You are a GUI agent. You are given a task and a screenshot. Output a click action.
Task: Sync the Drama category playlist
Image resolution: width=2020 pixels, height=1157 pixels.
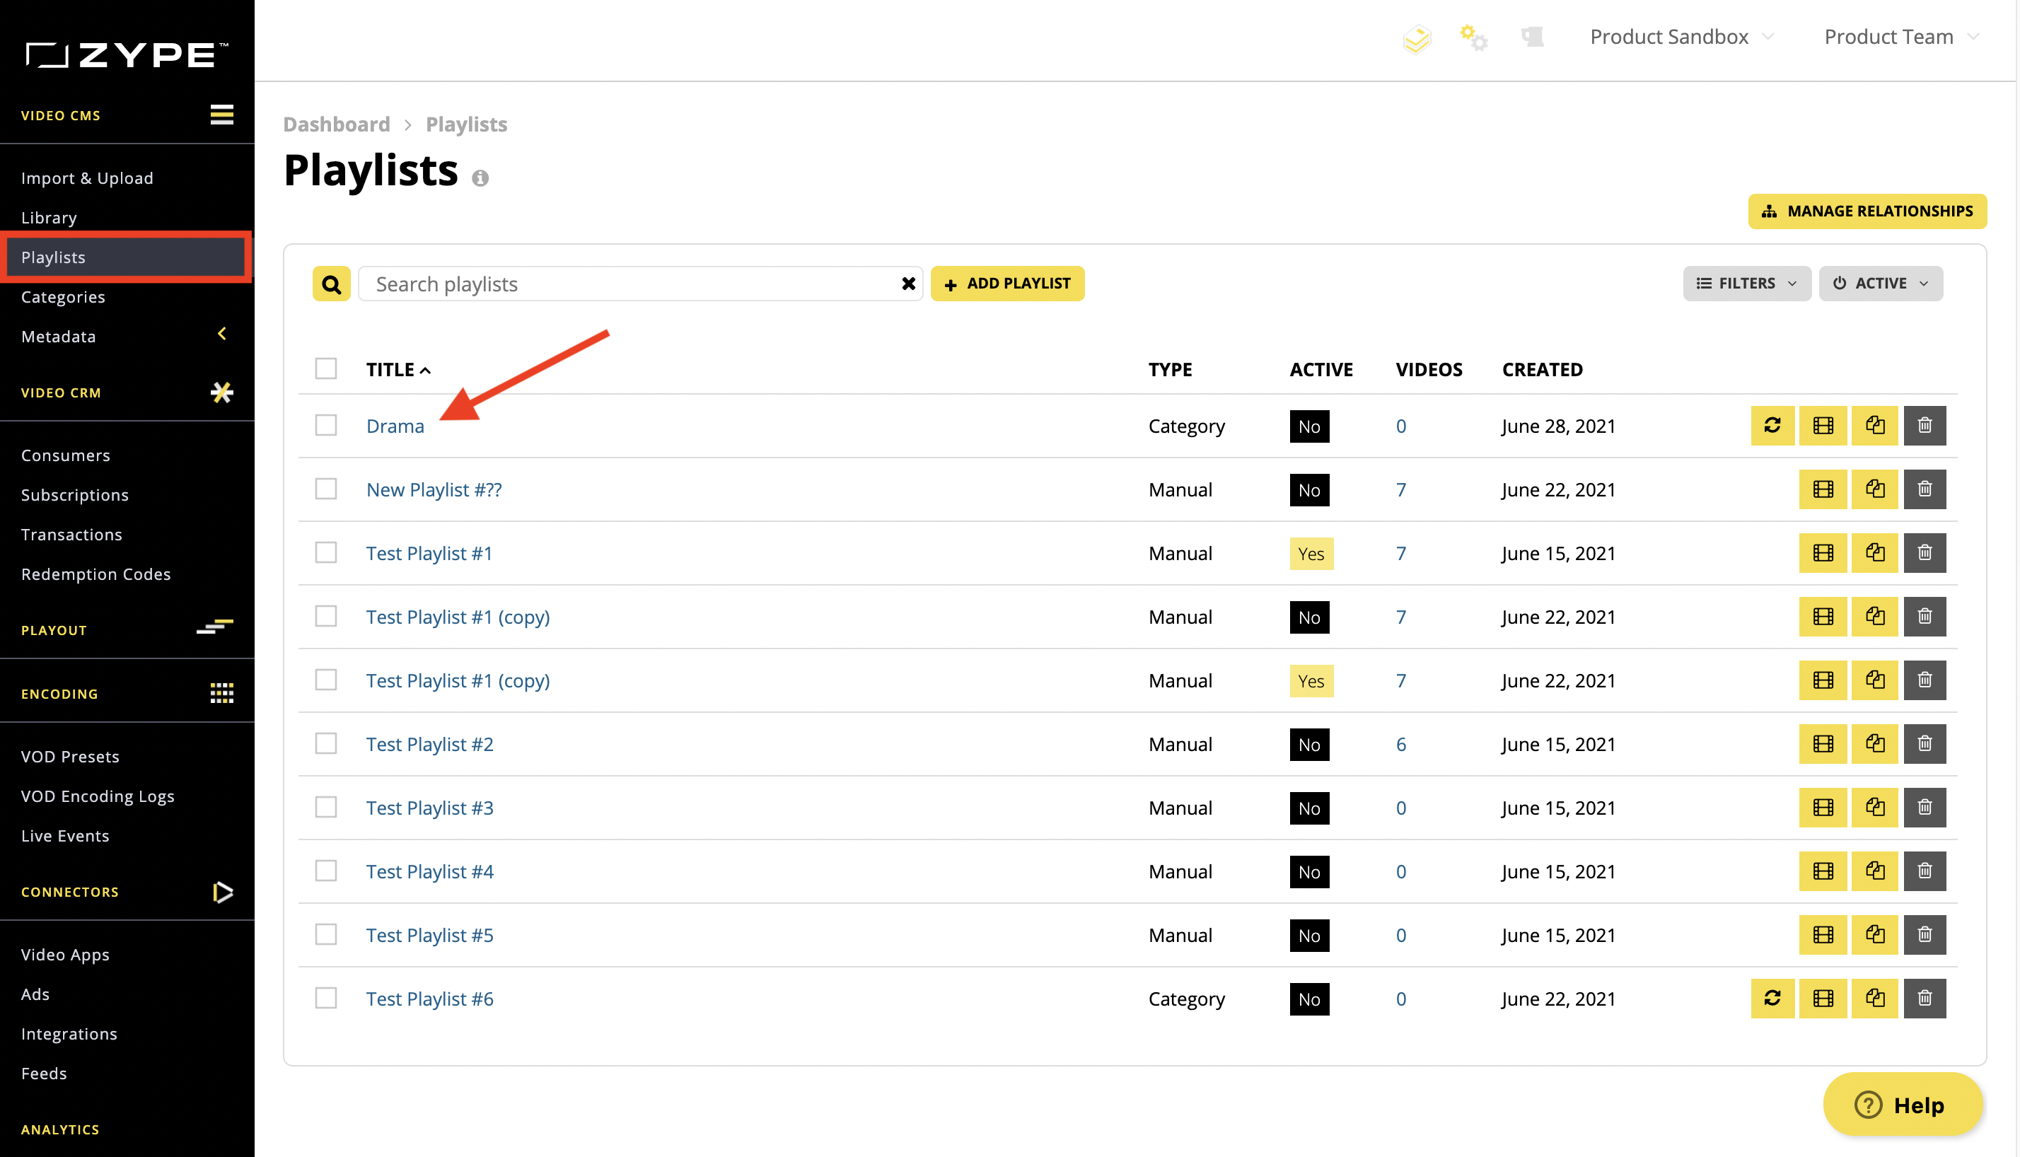[x=1772, y=426]
